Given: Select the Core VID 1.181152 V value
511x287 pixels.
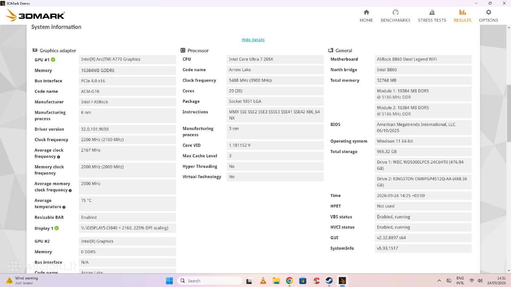Looking at the screenshot, I should [x=275, y=145].
